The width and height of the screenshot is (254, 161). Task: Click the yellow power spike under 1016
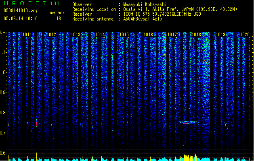(150, 156)
